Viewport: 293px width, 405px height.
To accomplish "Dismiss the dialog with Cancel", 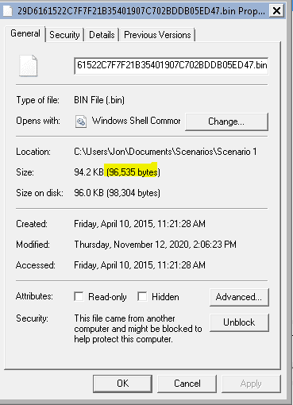I will pos(187,384).
